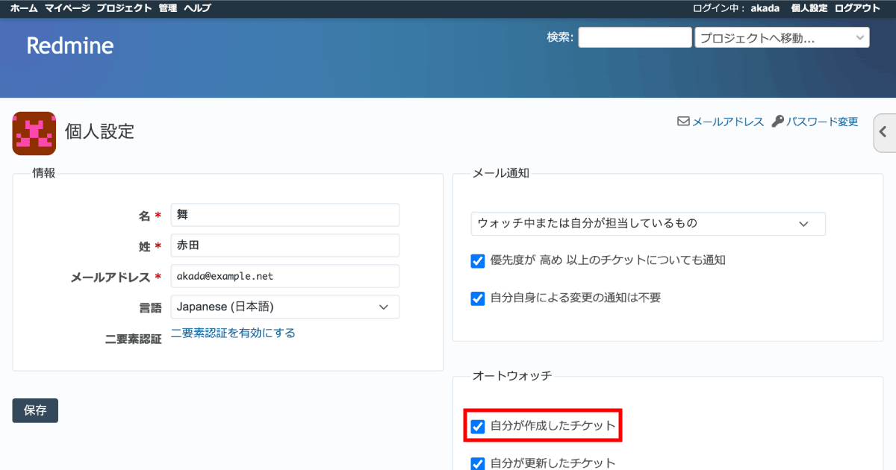Click 二要素認証を有効にする link

coord(233,333)
